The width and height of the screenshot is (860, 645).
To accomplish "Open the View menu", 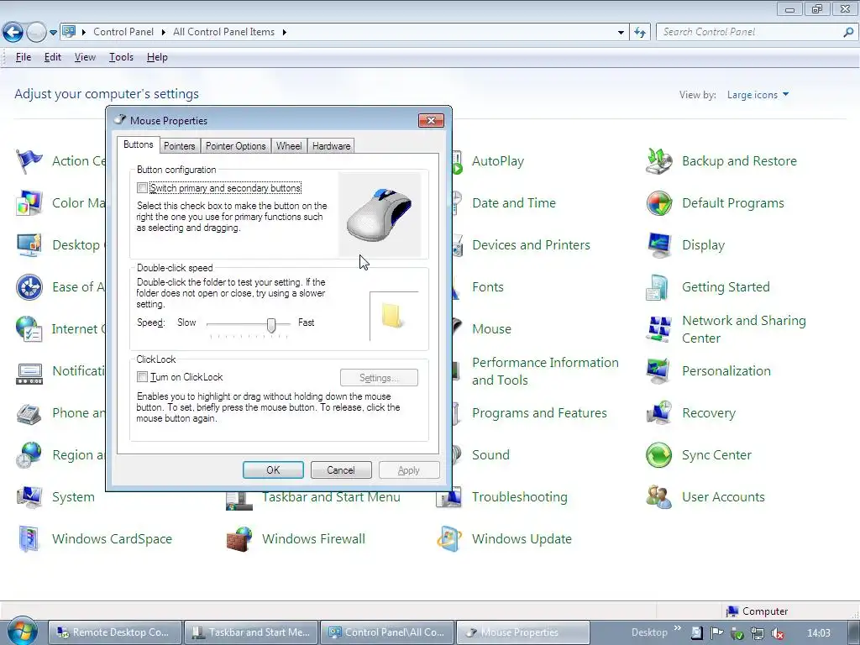I will (85, 57).
